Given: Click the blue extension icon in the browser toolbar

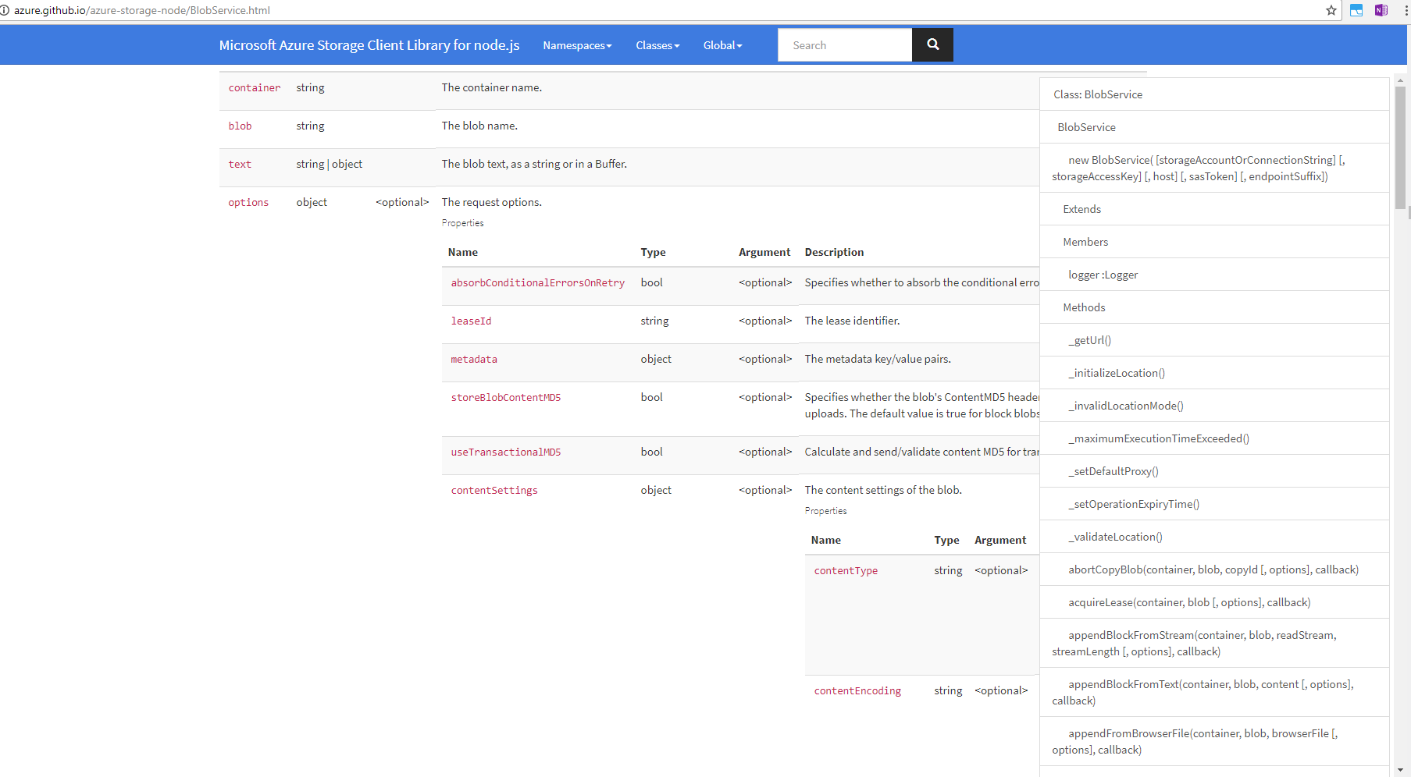Looking at the screenshot, I should tap(1356, 10).
